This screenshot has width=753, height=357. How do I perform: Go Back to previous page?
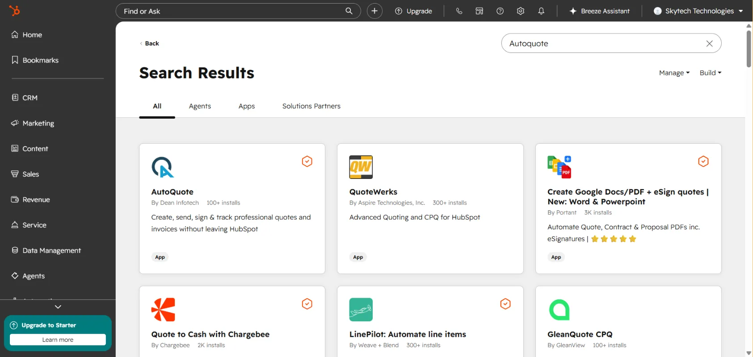[x=150, y=43]
